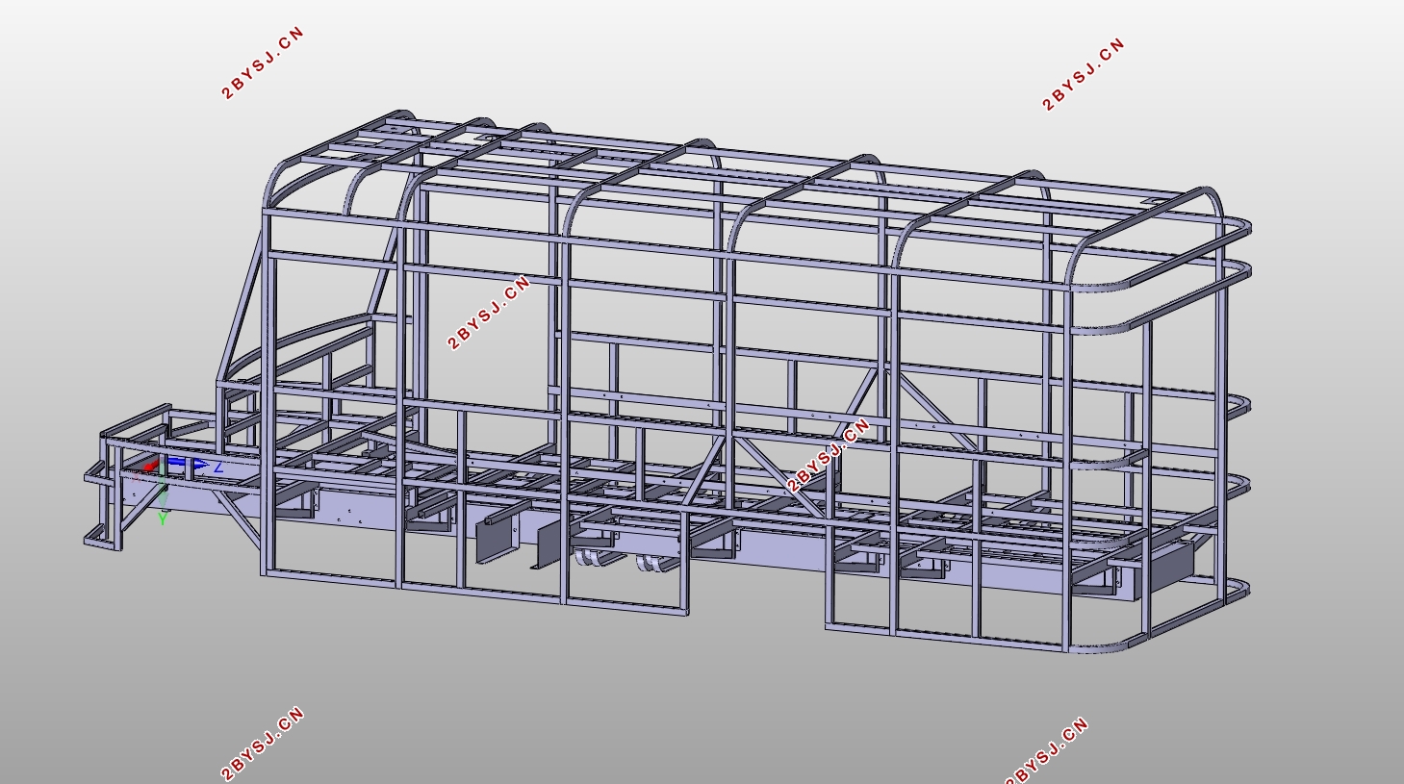The image size is (1404, 784).
Task: Click the top-left 2BYSJ.CN watermark
Action: [263, 63]
